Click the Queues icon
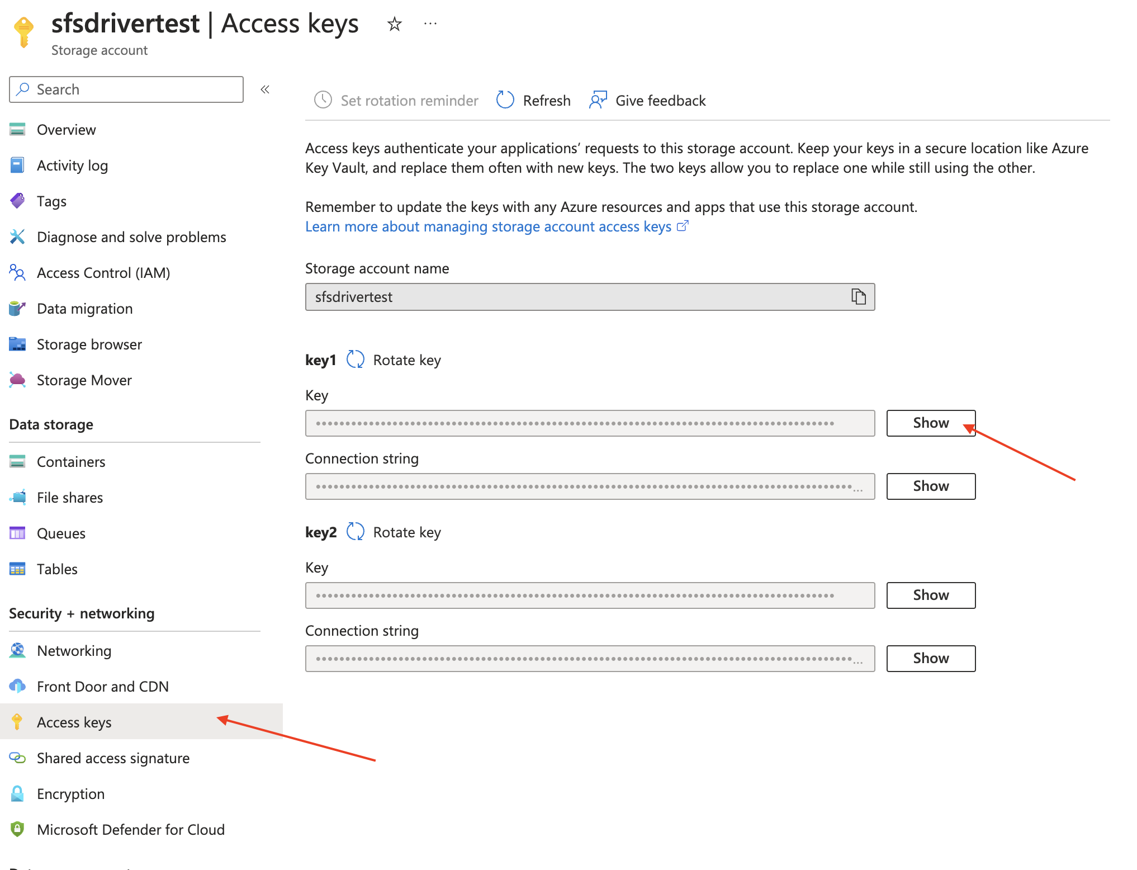1137x870 pixels. pos(17,533)
